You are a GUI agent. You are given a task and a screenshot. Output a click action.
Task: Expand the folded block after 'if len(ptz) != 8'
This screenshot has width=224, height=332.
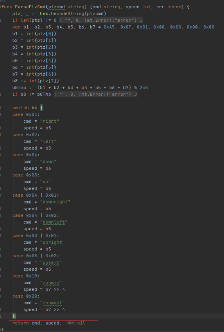[x=101, y=20]
